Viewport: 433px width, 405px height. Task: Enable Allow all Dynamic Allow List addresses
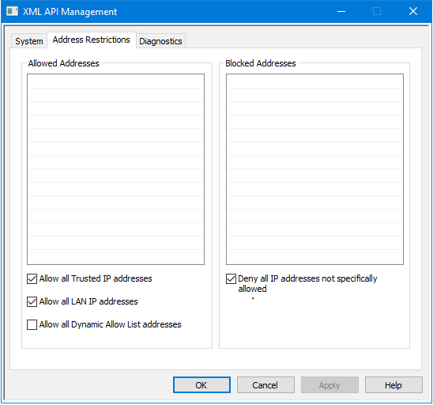click(32, 324)
